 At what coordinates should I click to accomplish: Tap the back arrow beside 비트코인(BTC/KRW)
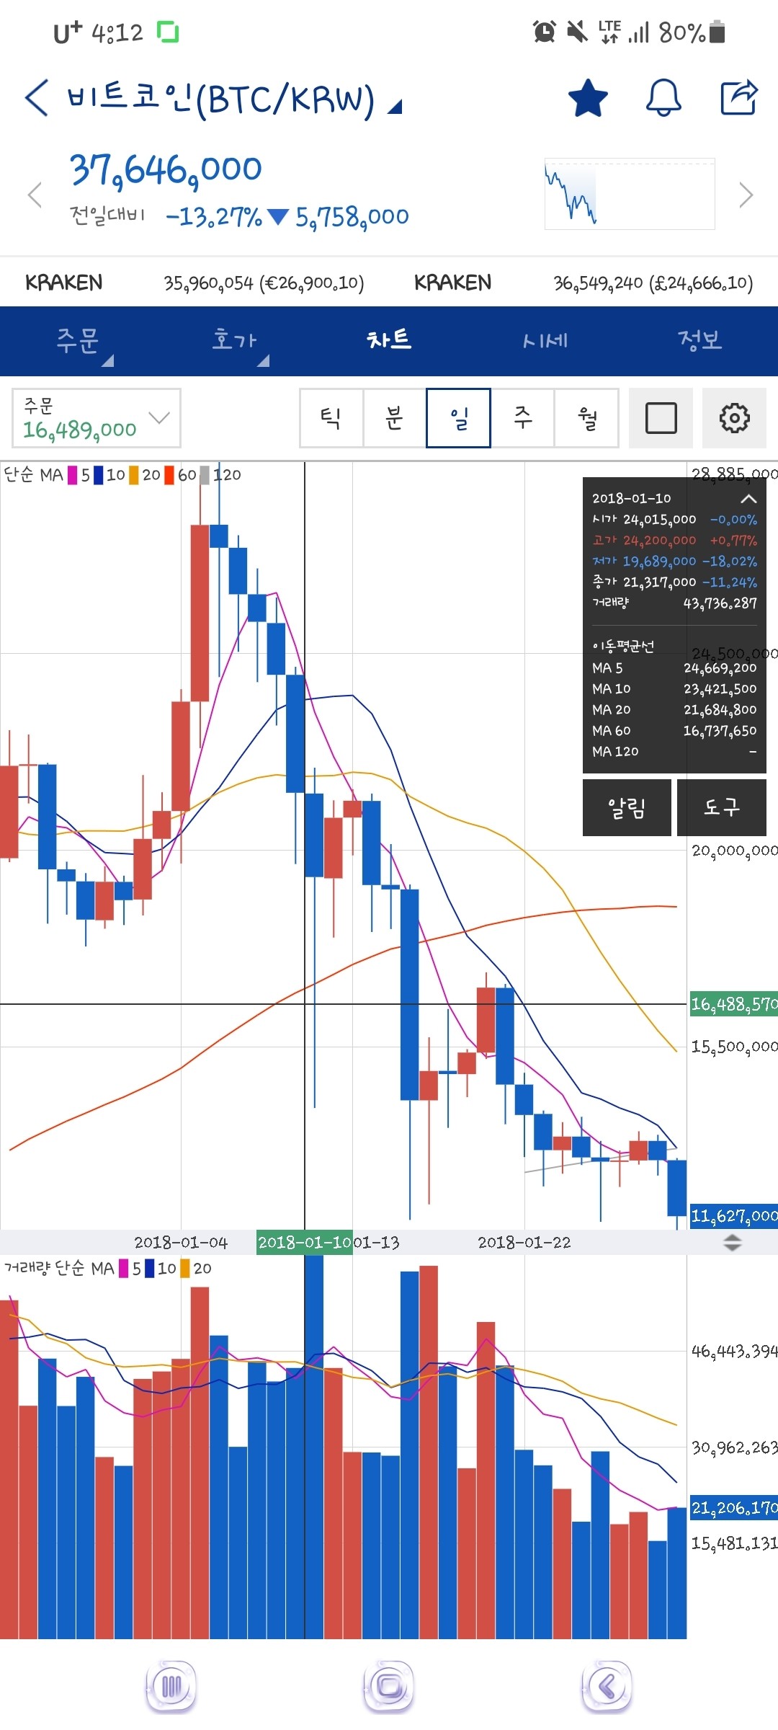click(x=37, y=98)
